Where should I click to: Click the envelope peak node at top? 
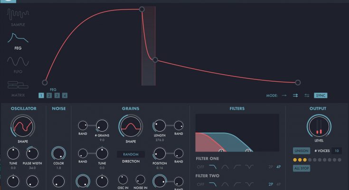tap(141, 9)
